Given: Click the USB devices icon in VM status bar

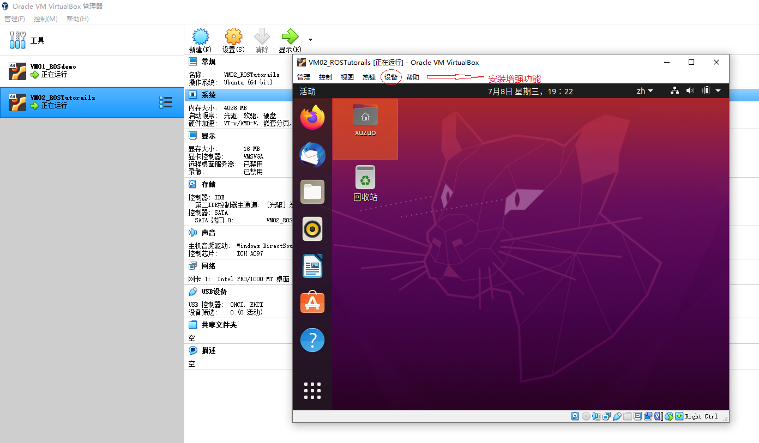Looking at the screenshot, I should point(617,416).
